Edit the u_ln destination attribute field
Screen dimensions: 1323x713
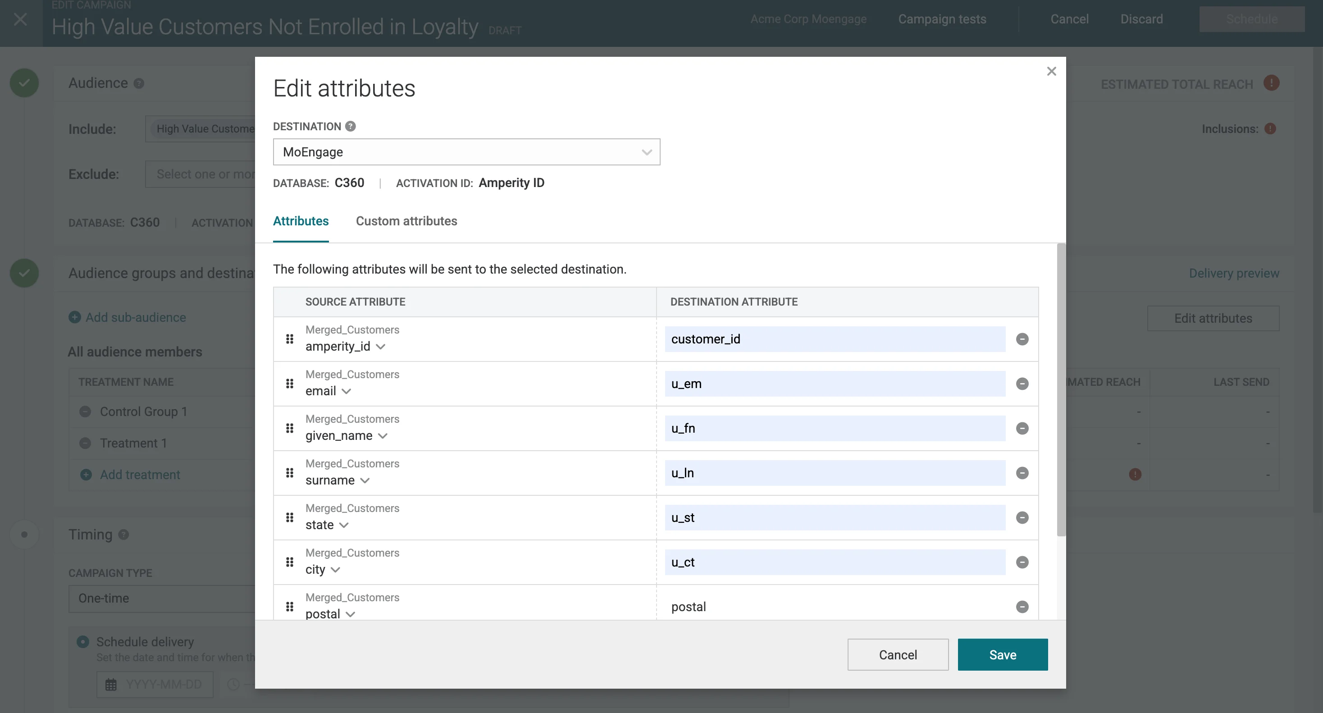(x=835, y=473)
